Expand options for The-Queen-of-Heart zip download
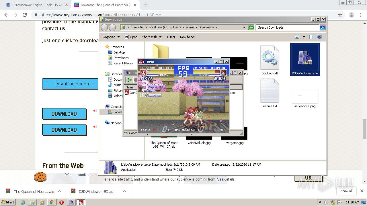 click(59, 191)
